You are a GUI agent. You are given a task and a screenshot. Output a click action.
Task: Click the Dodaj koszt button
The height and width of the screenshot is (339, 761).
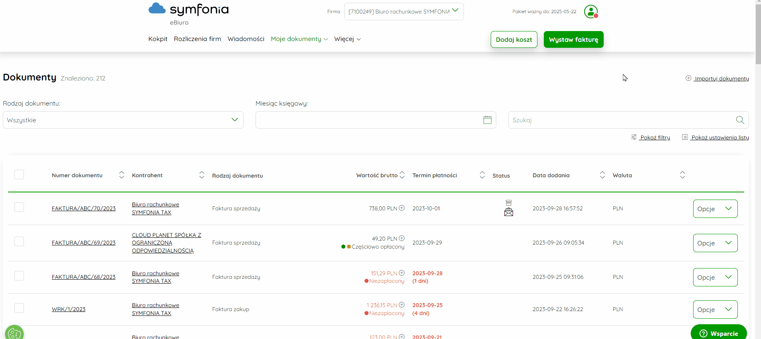click(514, 39)
